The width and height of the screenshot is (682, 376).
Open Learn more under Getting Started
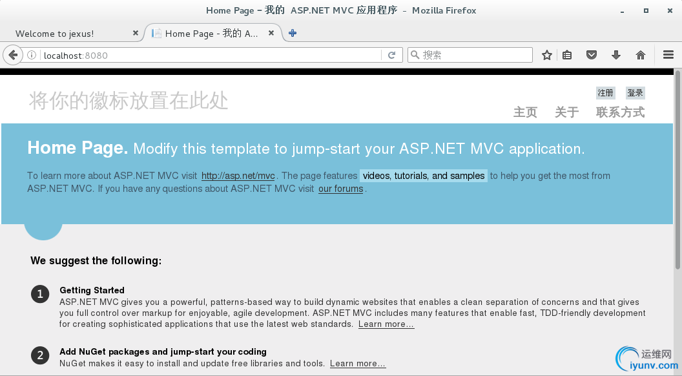(386, 324)
